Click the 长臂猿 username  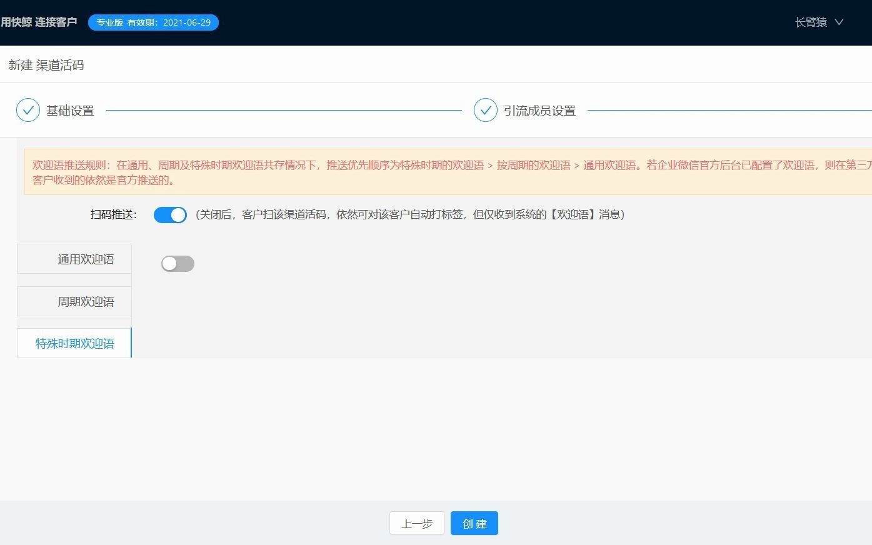click(x=811, y=22)
